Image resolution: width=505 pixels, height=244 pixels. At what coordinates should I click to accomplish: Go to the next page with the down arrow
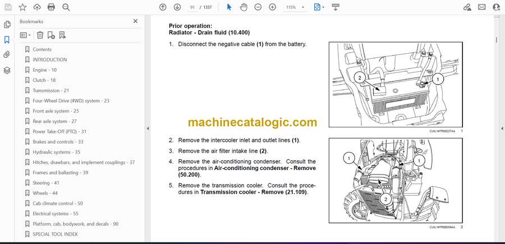pyautogui.click(x=177, y=7)
